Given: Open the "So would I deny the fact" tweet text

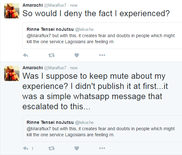Looking at the screenshot, I should tap(96, 13).
